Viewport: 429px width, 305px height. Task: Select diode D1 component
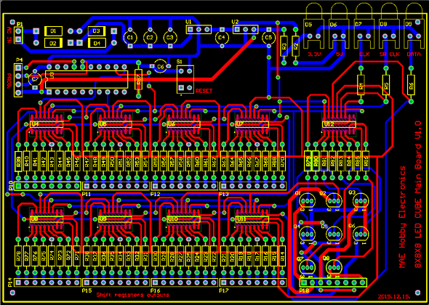pyautogui.click(x=53, y=31)
